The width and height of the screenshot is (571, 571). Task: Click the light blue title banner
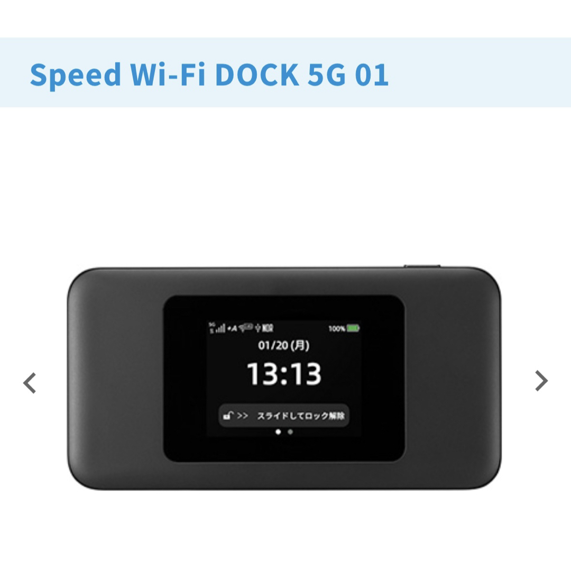pyautogui.click(x=285, y=72)
